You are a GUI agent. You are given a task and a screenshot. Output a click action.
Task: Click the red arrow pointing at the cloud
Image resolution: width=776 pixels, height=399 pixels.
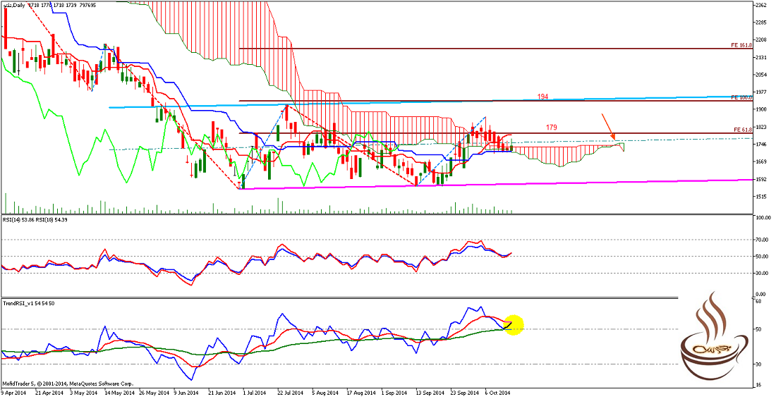pos(607,125)
